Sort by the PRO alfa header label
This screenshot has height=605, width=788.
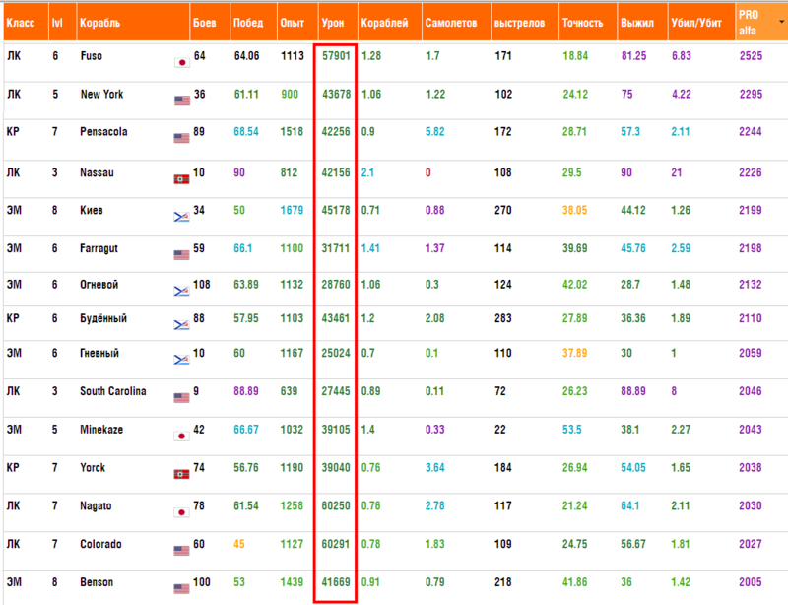(749, 23)
